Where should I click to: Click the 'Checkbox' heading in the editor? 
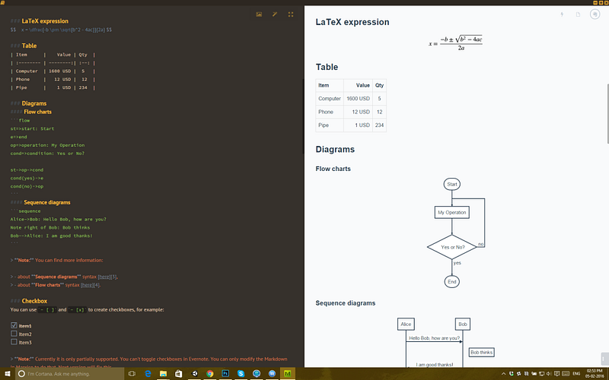click(x=34, y=301)
